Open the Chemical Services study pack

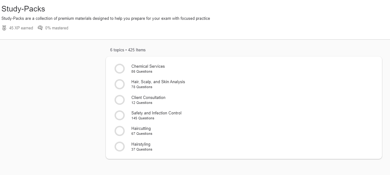click(x=148, y=66)
